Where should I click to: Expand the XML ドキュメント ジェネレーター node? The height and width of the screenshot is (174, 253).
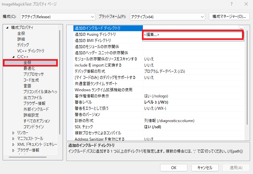(13, 144)
